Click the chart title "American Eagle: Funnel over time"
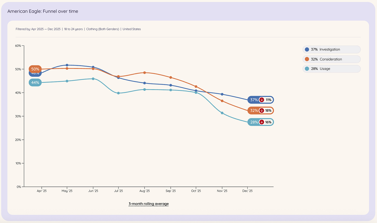The image size is (377, 223). coord(43,11)
